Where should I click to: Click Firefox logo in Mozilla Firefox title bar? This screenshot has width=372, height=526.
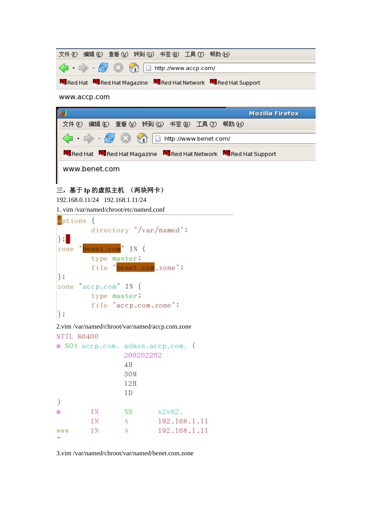point(63,113)
